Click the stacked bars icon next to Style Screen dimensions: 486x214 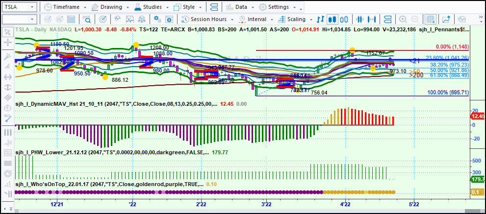pyautogui.click(x=214, y=7)
